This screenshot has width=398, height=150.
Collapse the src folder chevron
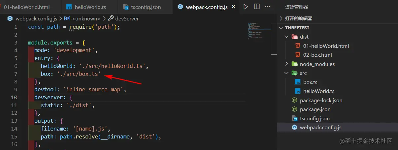[x=286, y=73]
